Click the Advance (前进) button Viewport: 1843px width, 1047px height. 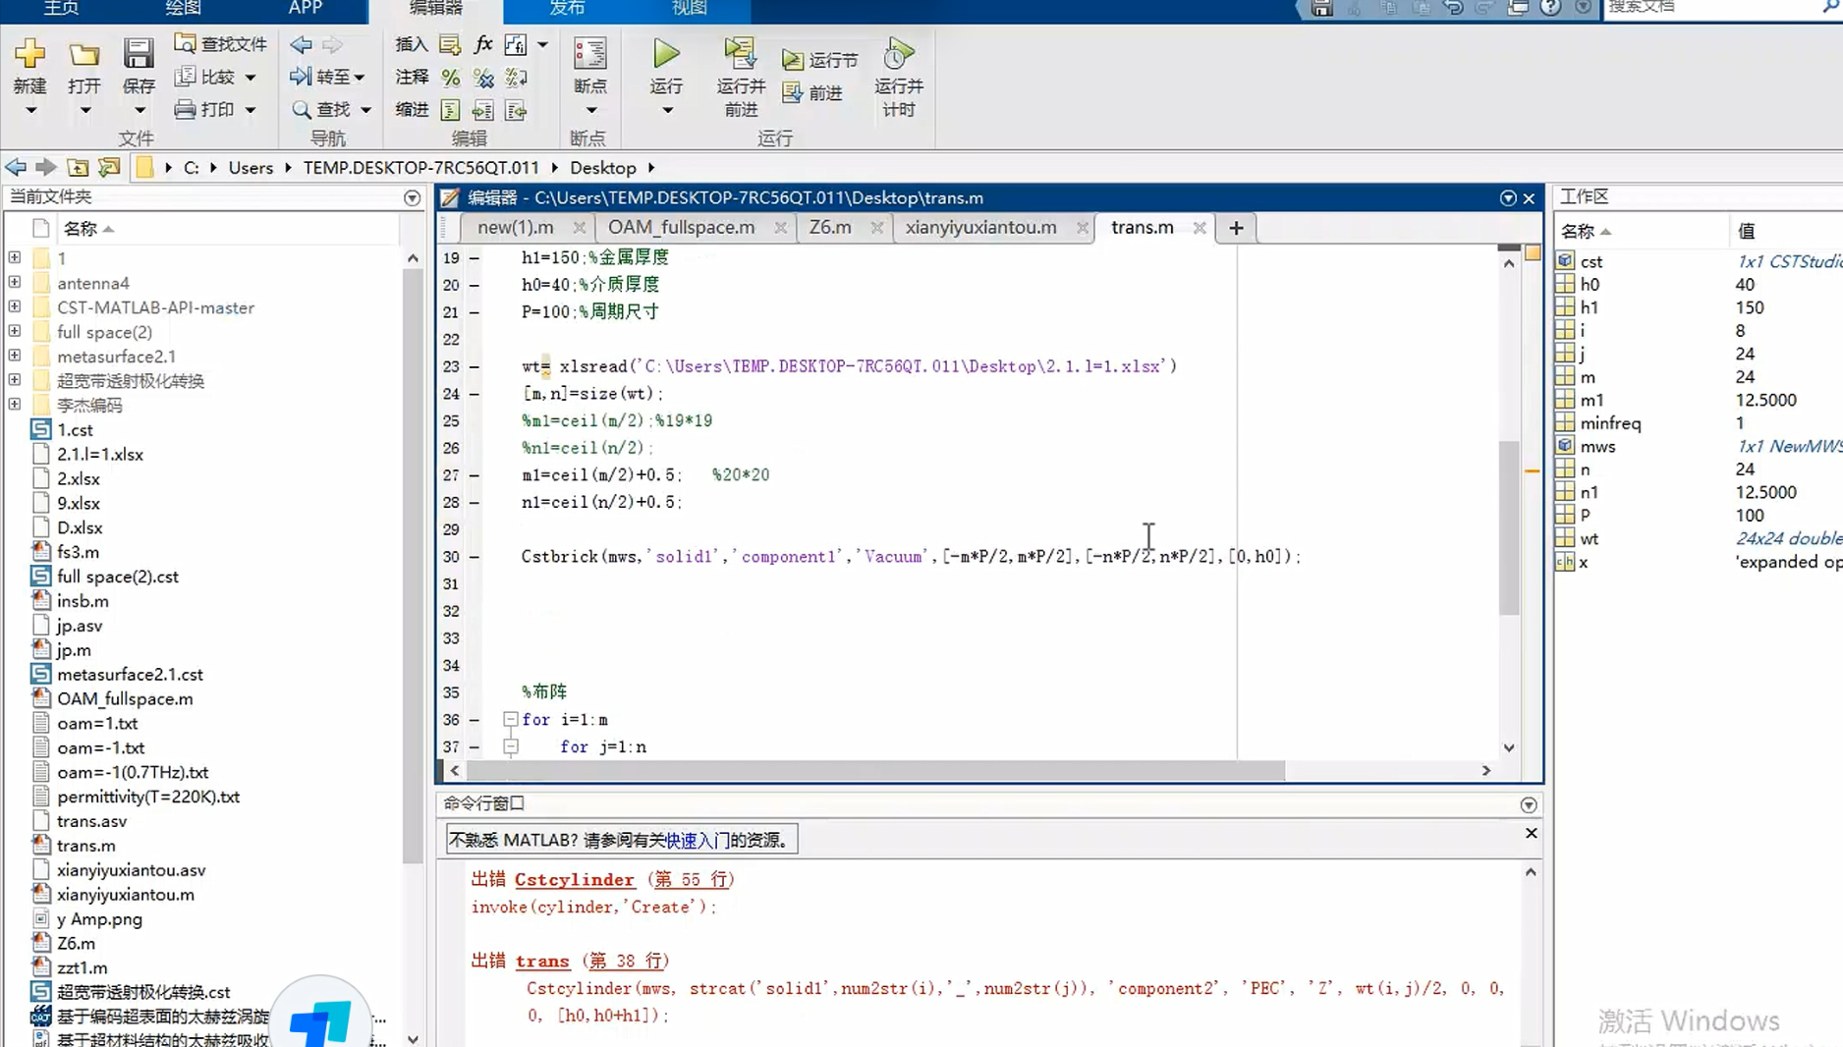(812, 92)
